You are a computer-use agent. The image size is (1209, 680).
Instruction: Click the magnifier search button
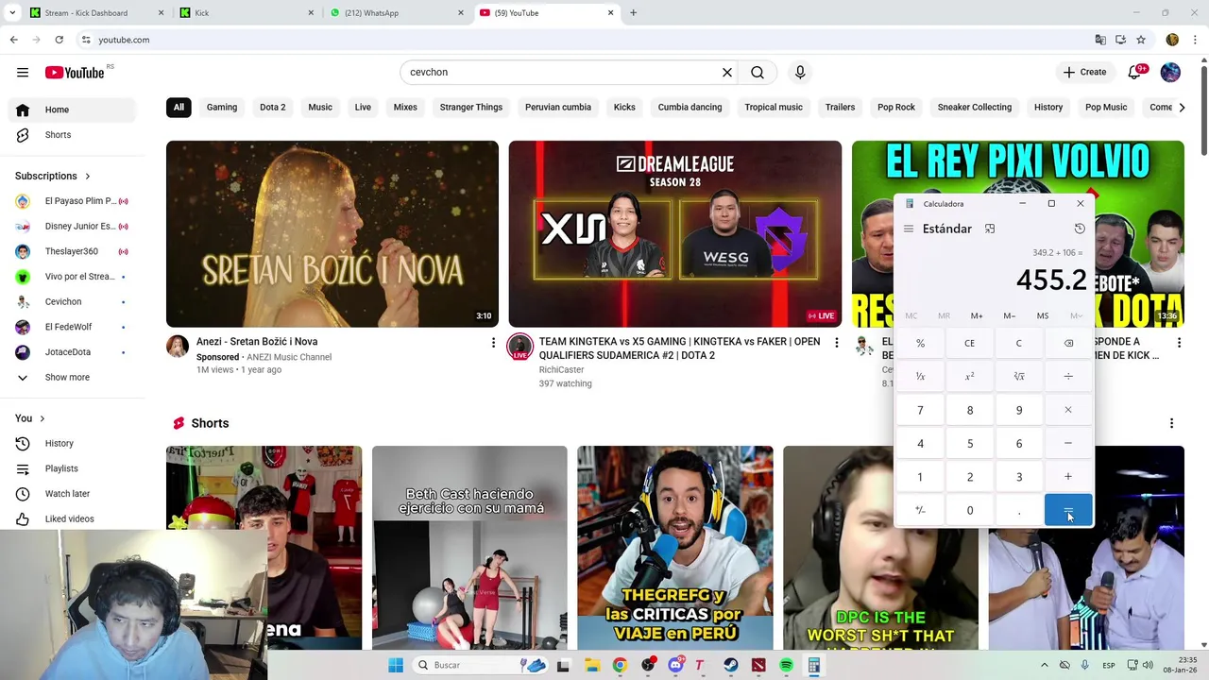click(758, 72)
